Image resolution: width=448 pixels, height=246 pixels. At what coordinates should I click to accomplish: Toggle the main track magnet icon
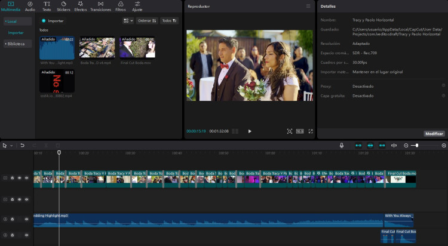pyautogui.click(x=358, y=146)
